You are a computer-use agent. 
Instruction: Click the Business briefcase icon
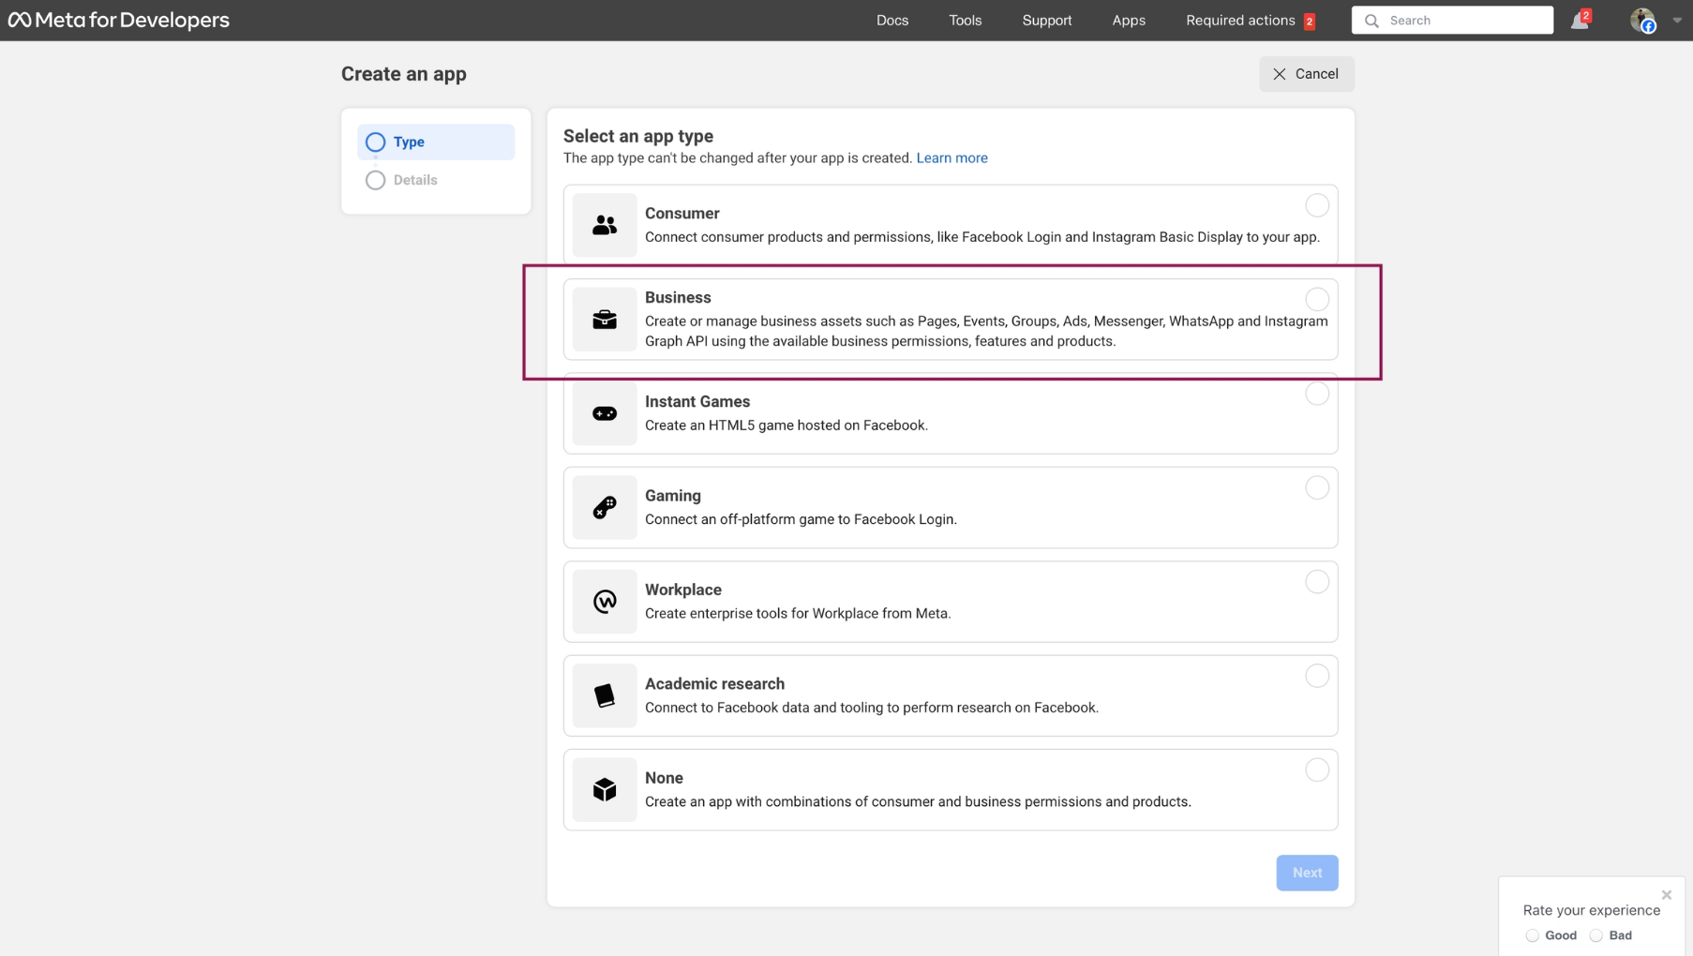[x=605, y=320]
